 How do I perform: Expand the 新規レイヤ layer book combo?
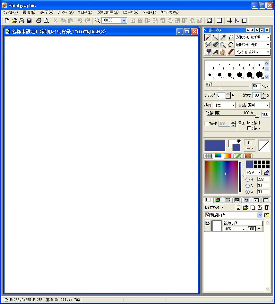tap(260, 215)
